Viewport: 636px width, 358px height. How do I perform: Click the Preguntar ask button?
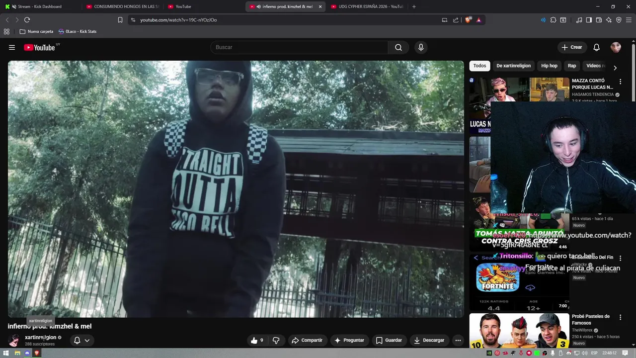pos(350,340)
